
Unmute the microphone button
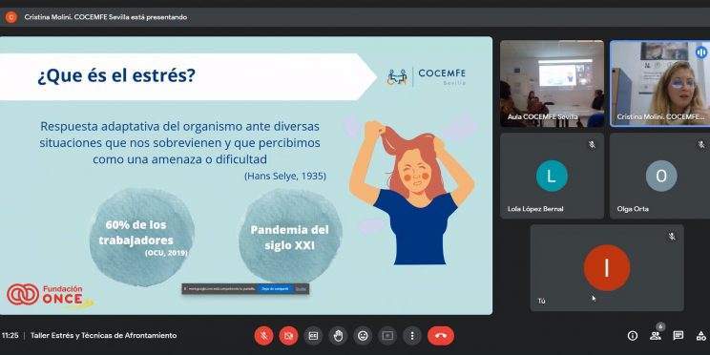263,336
